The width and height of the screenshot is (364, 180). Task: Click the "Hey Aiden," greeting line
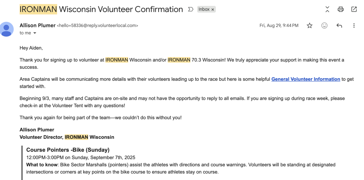click(31, 48)
